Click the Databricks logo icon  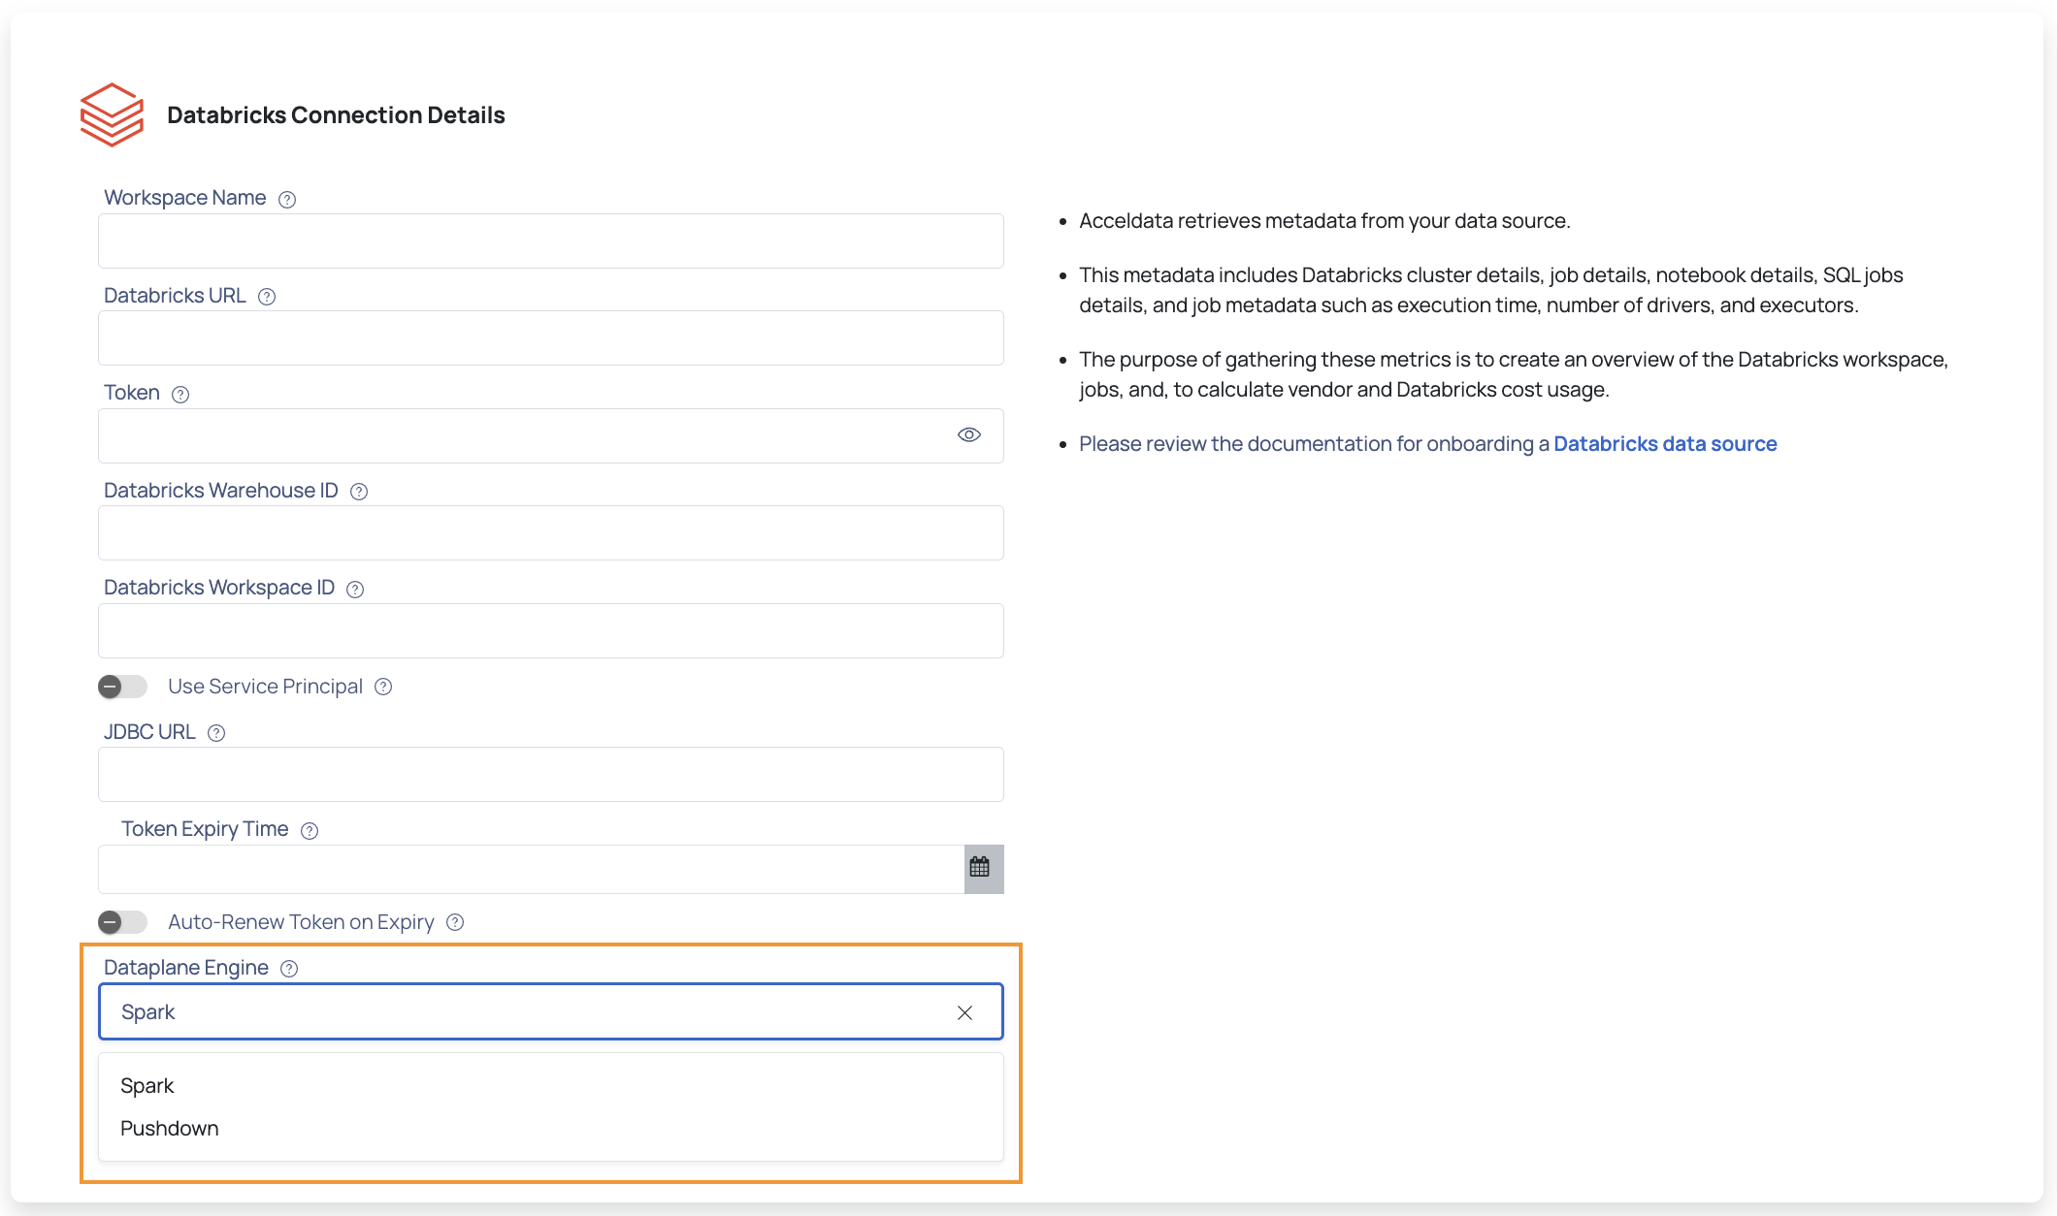(112, 114)
